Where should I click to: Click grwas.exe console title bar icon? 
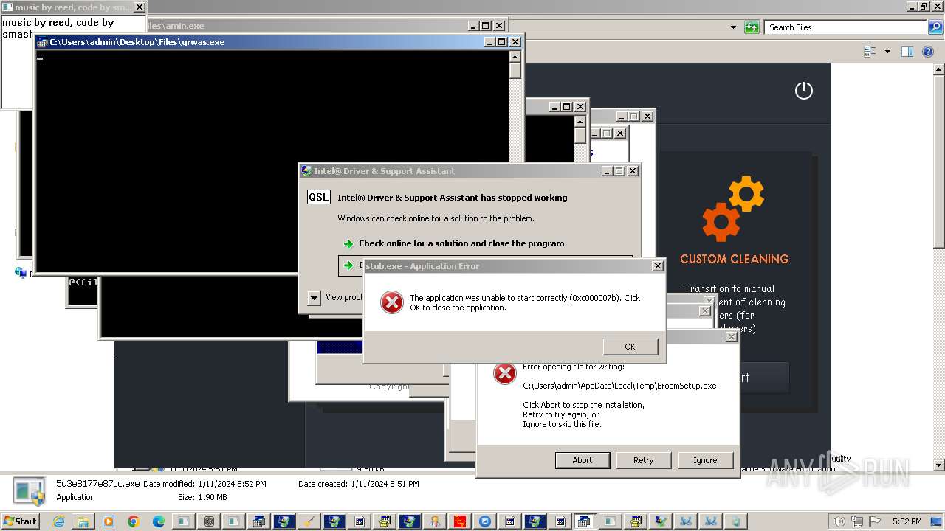coord(42,42)
